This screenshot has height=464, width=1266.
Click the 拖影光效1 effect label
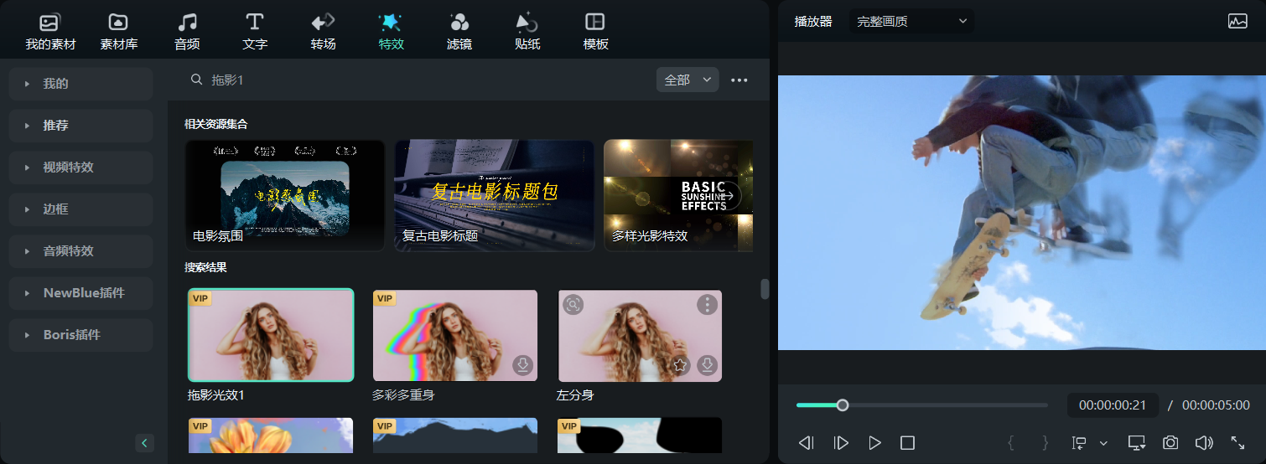tap(216, 395)
